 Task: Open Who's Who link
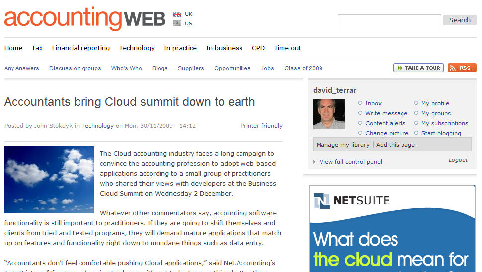(127, 68)
